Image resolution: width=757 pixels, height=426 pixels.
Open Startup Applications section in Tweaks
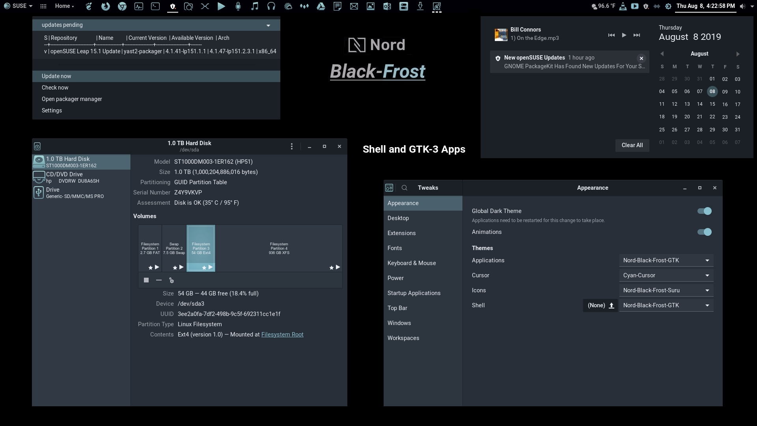[423, 293]
